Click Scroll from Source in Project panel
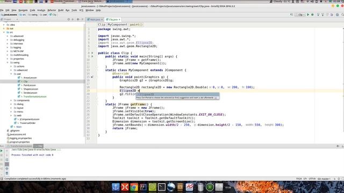344x193 pixels. click(x=69, y=19)
